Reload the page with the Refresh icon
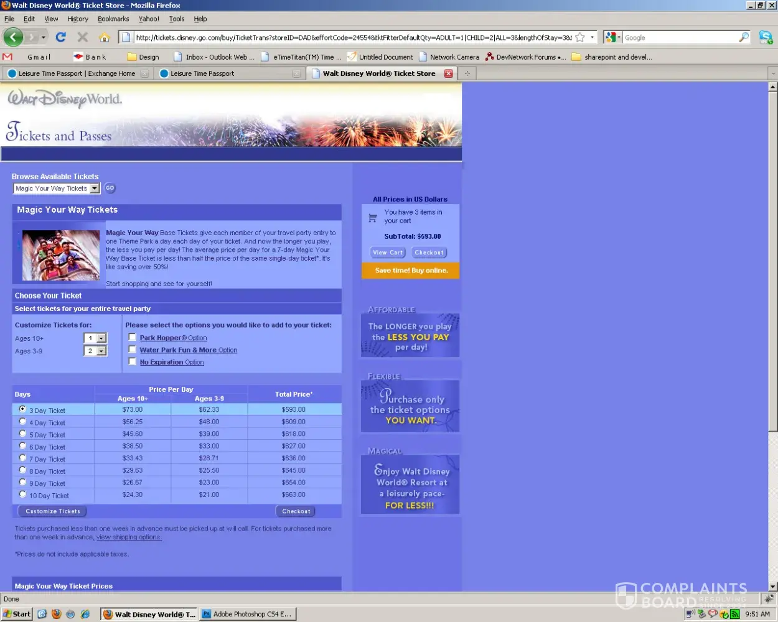778x622 pixels. [60, 37]
